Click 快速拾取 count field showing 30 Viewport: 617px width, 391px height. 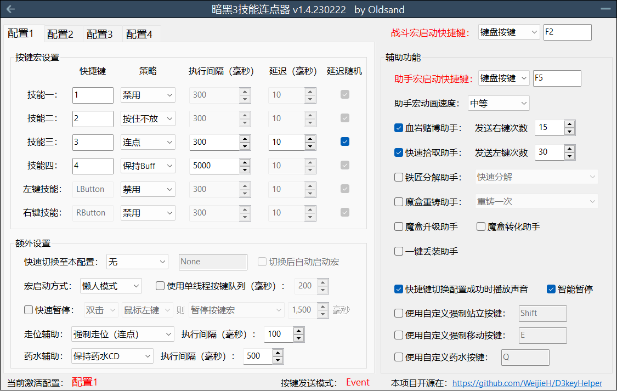(550, 152)
